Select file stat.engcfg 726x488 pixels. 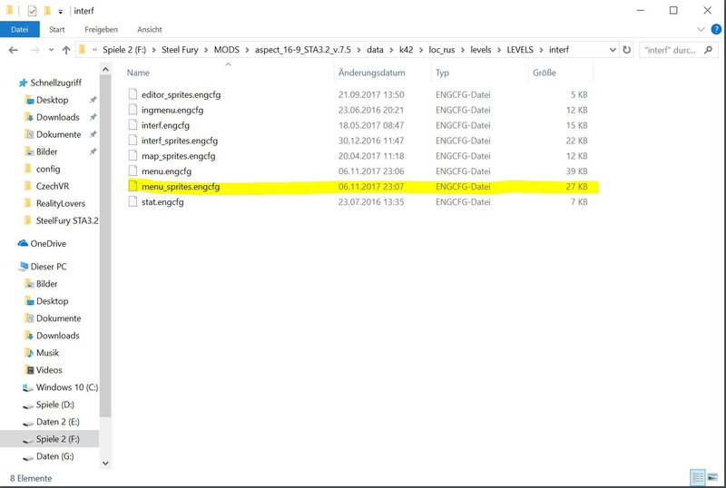[x=162, y=202]
